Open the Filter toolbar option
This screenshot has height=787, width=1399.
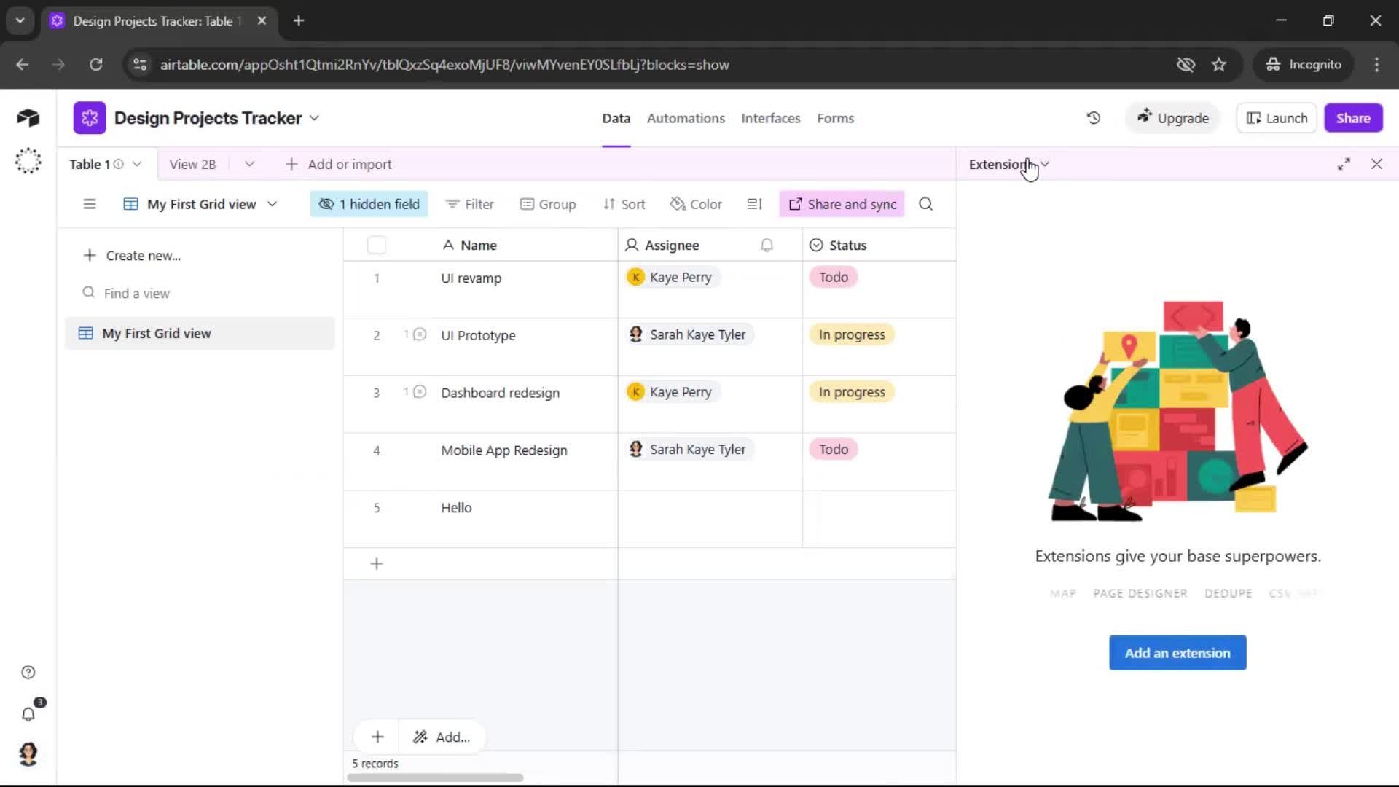pyautogui.click(x=469, y=204)
